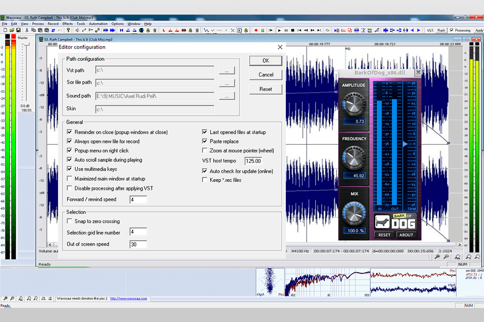Browse for Sound path with ellipsis button
484x322 pixels.
pyautogui.click(x=227, y=96)
